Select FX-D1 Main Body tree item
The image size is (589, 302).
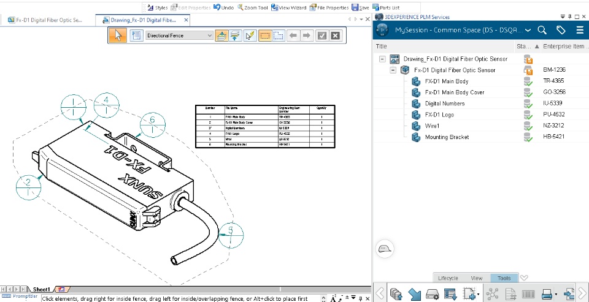point(447,81)
